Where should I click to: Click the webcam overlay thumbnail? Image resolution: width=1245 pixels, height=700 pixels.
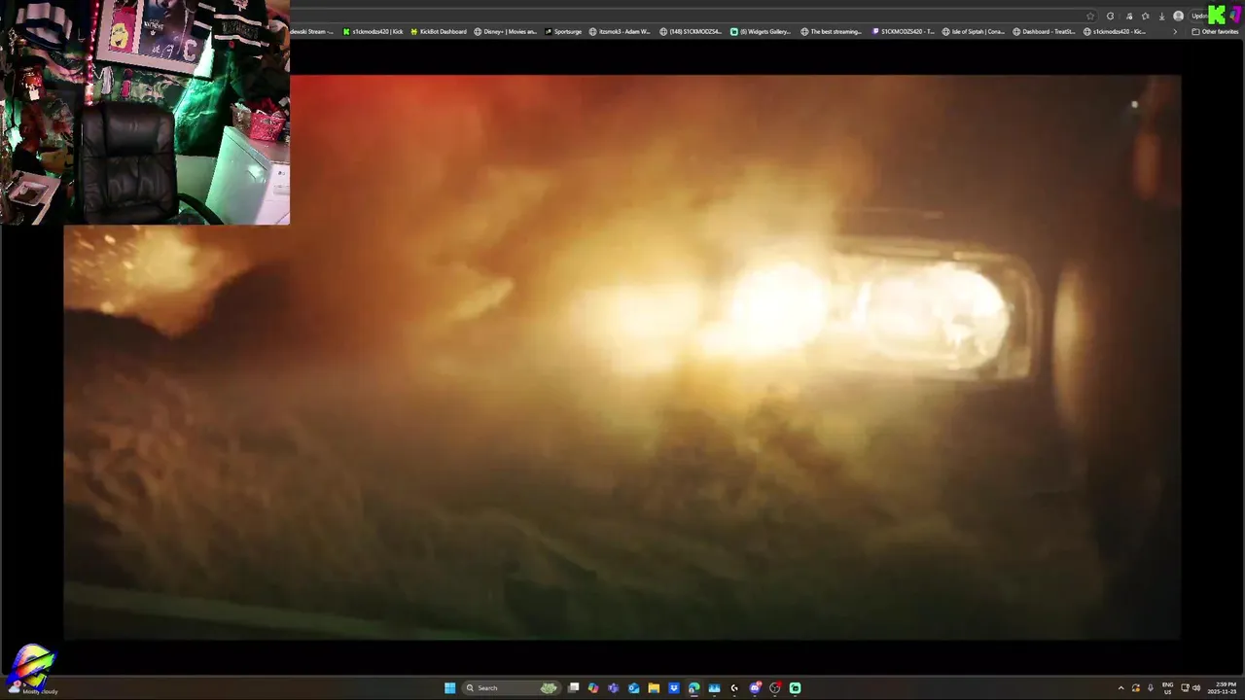click(x=145, y=112)
